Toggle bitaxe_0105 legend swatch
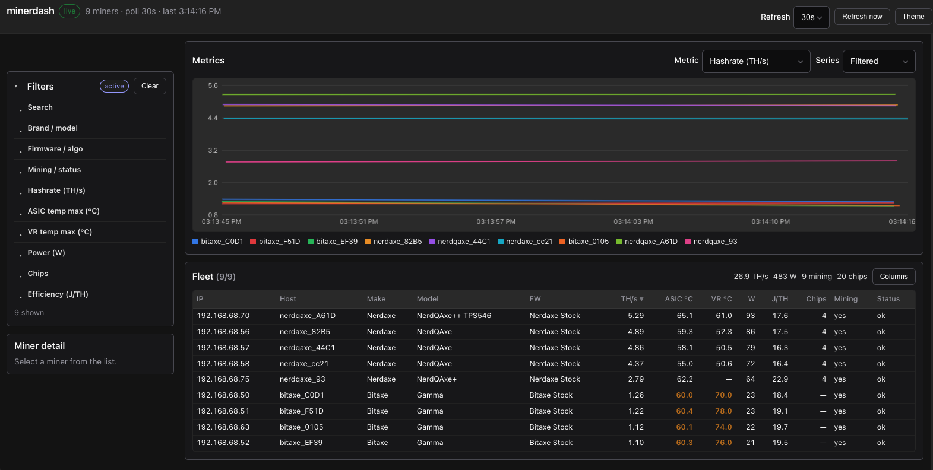 coord(562,242)
